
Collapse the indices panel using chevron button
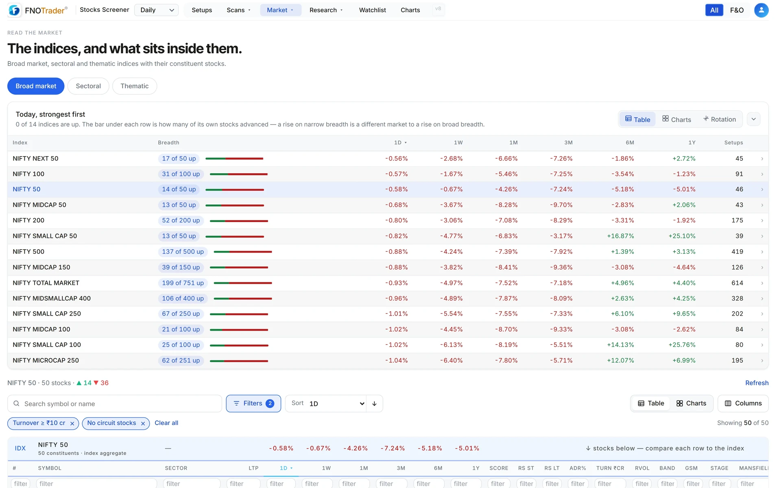pyautogui.click(x=753, y=119)
